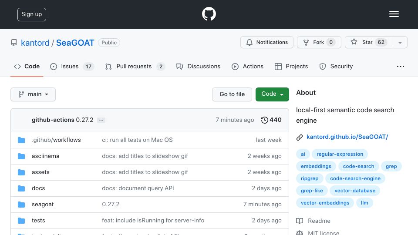Open commit 'docs: document query API'
This screenshot has width=418, height=235.
[x=138, y=188]
